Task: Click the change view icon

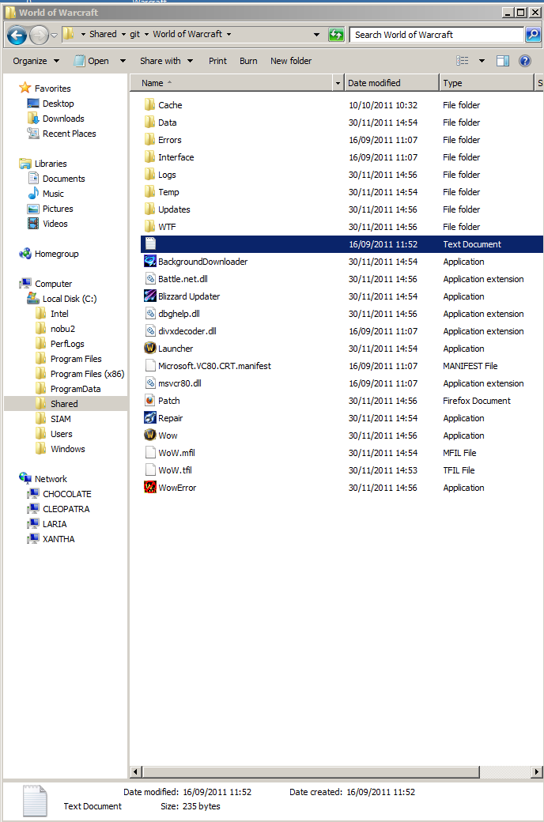Action: (x=463, y=61)
